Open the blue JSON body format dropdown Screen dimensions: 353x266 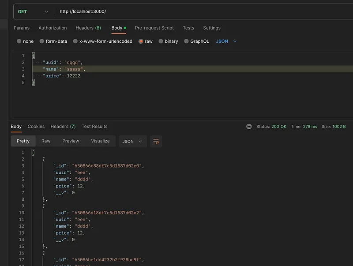tap(226, 41)
